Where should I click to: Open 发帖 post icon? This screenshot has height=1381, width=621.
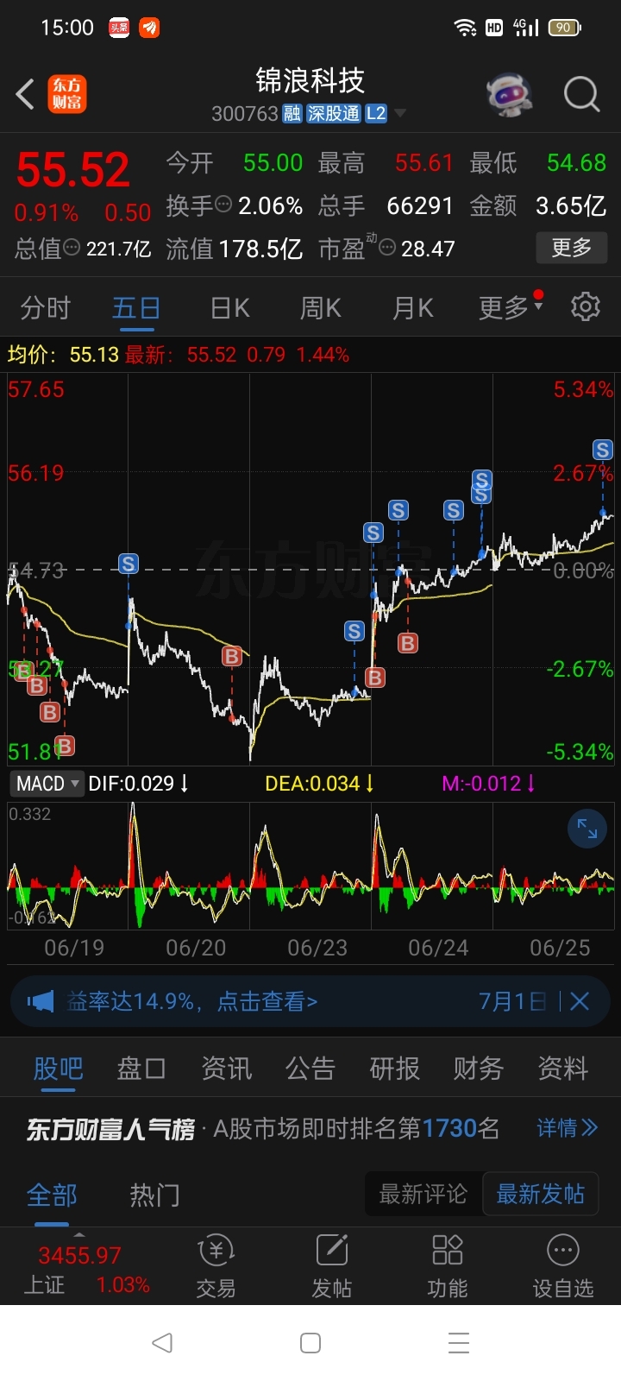[332, 1266]
